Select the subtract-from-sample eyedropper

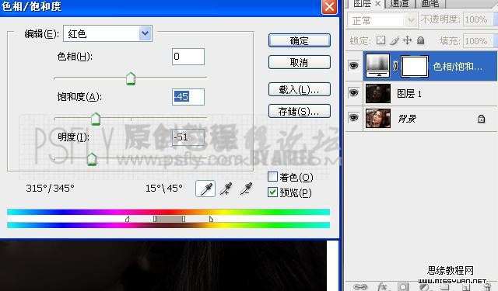246,189
